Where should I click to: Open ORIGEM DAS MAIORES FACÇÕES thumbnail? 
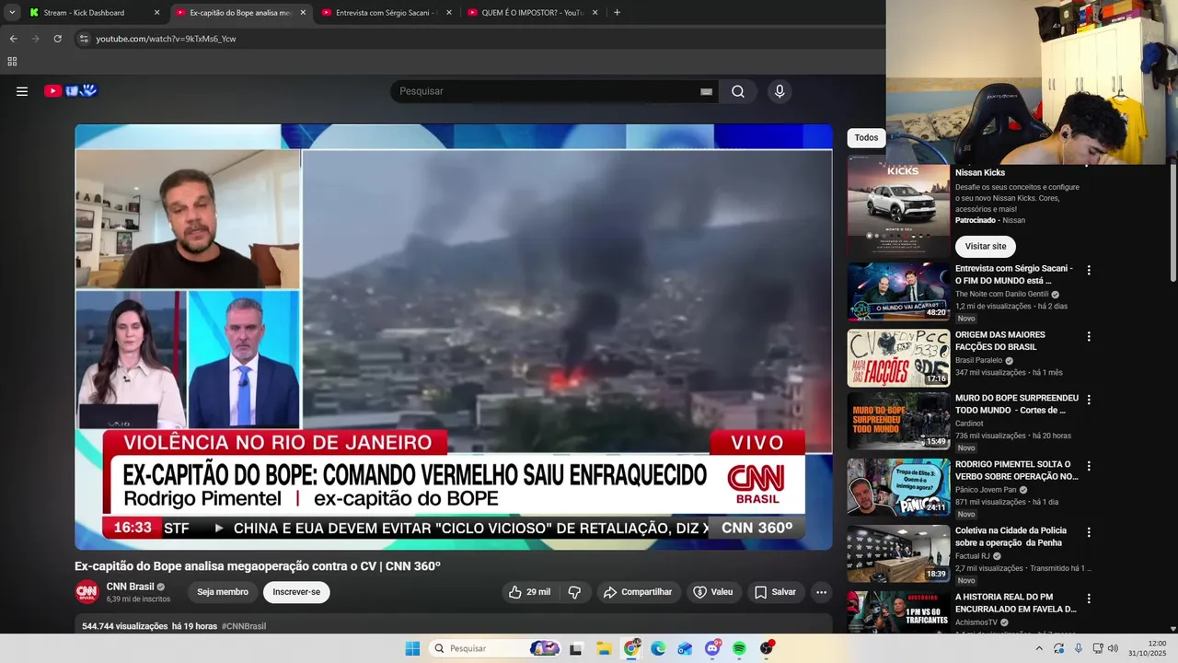click(899, 358)
